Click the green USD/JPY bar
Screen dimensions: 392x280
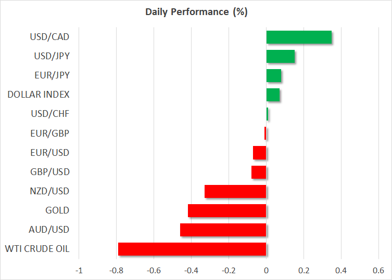[x=280, y=57]
